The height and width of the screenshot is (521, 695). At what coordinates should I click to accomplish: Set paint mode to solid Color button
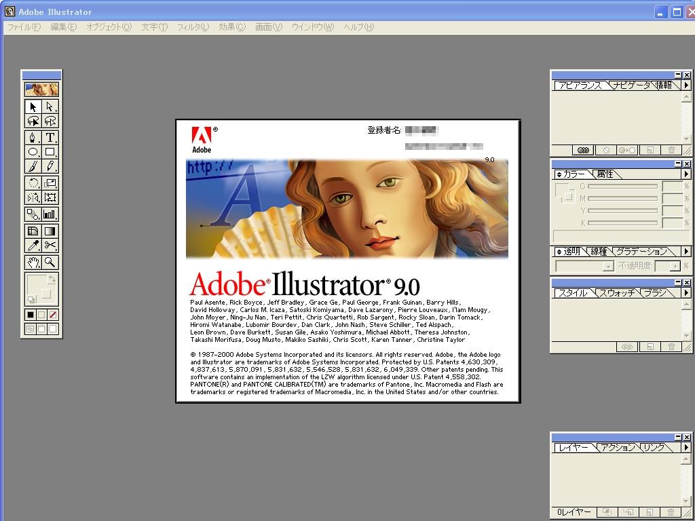[30, 315]
